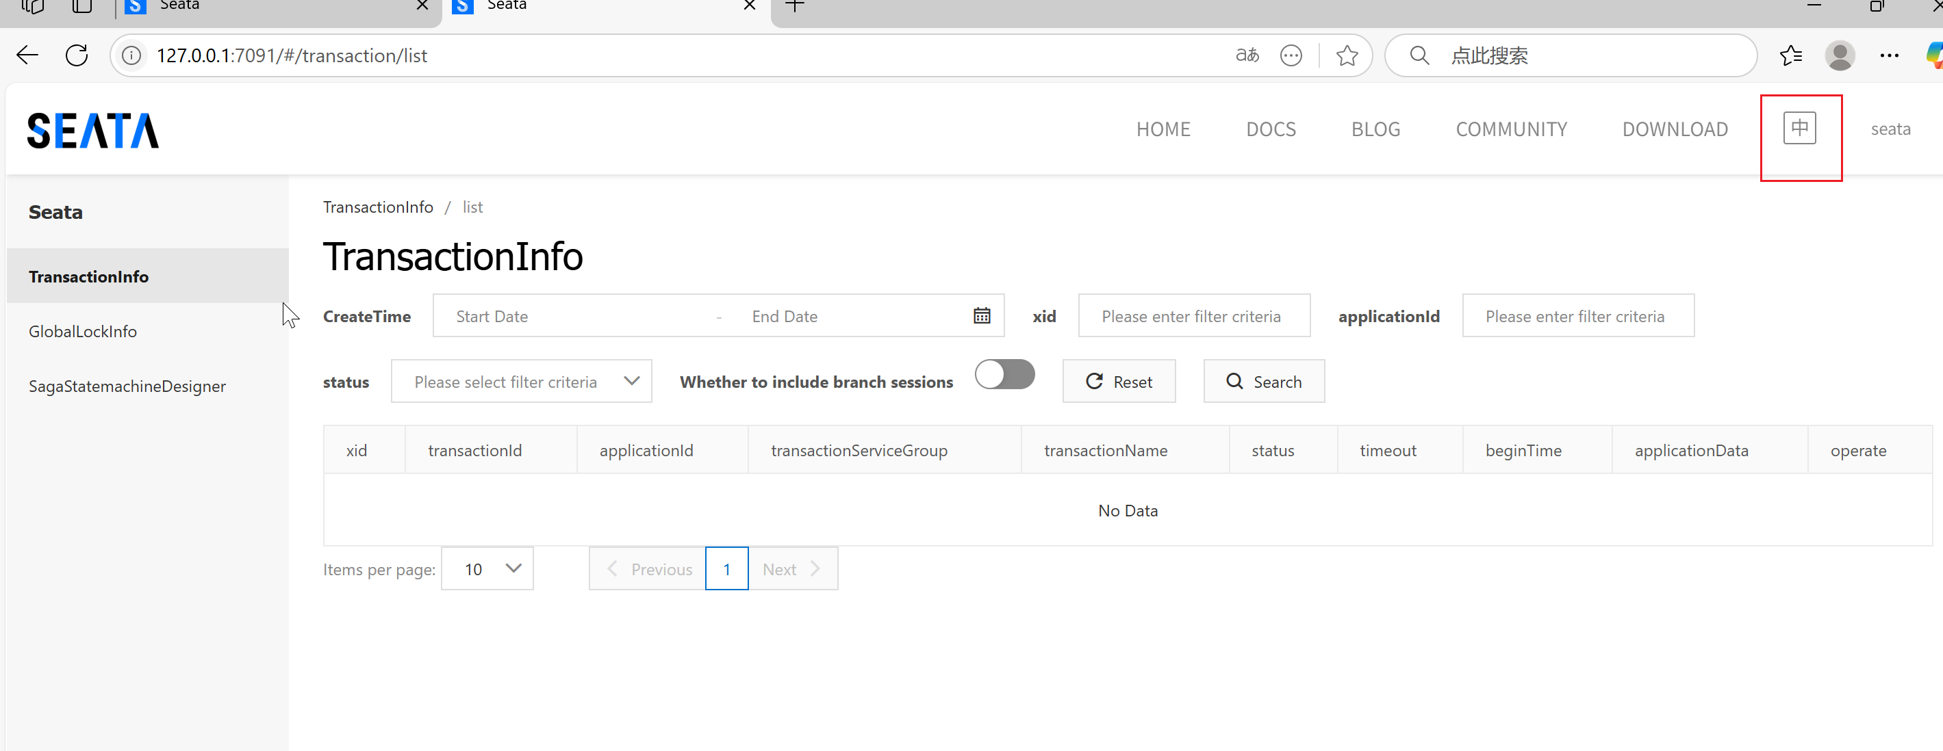Screen dimensions: 1943x751
Task: Open SagaStatemachineDesigner in the sidebar
Action: pos(147,386)
